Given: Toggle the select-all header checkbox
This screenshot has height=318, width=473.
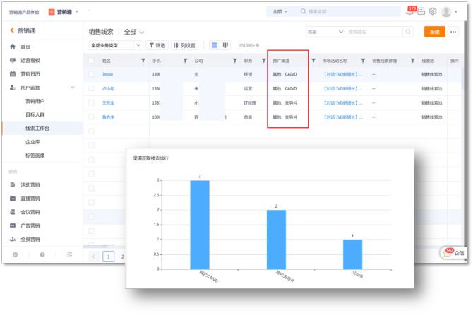Looking at the screenshot, I should point(91,61).
